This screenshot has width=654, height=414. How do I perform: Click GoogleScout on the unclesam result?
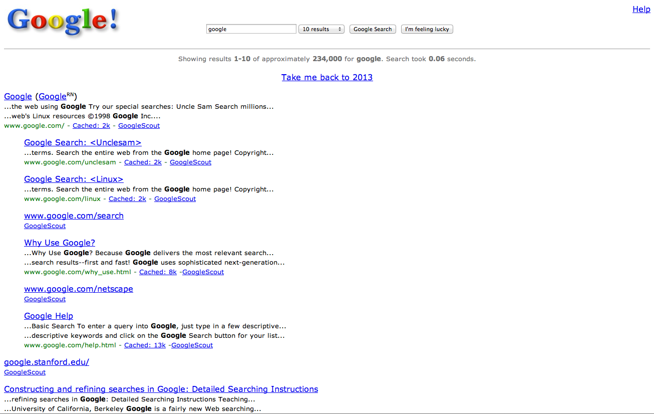tap(191, 162)
